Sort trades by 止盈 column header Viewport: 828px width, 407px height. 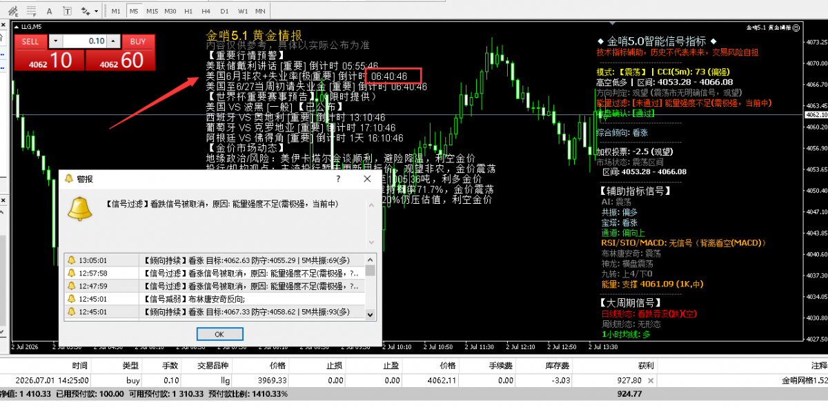(391, 366)
